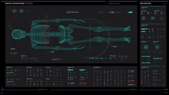This screenshot has width=169, height=95.
Task: Click the red [SK:109/B] identifier
Action: [x=29, y=3]
